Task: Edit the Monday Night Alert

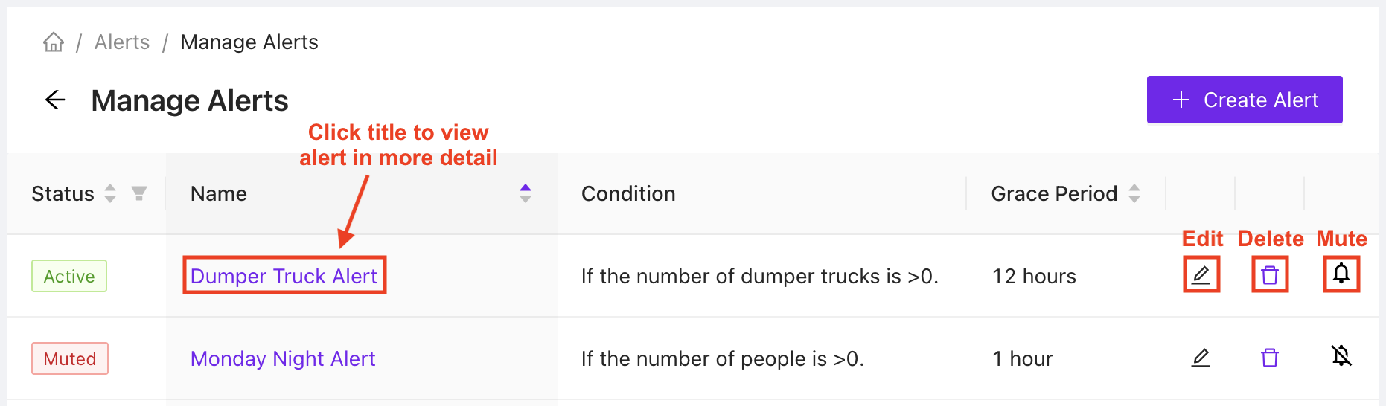Action: 1201,358
